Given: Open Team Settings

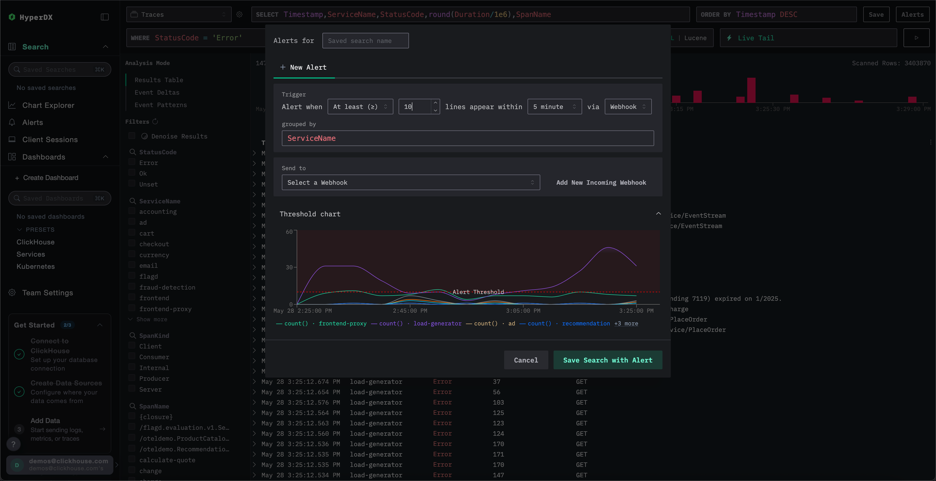Looking at the screenshot, I should click(x=48, y=293).
